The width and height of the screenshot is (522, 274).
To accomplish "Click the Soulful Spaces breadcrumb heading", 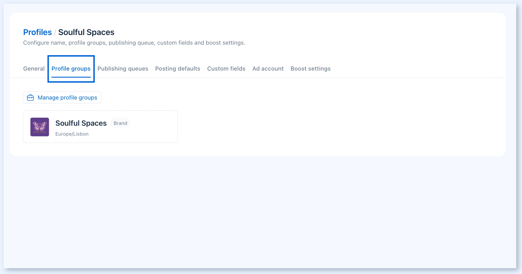I will [x=86, y=32].
